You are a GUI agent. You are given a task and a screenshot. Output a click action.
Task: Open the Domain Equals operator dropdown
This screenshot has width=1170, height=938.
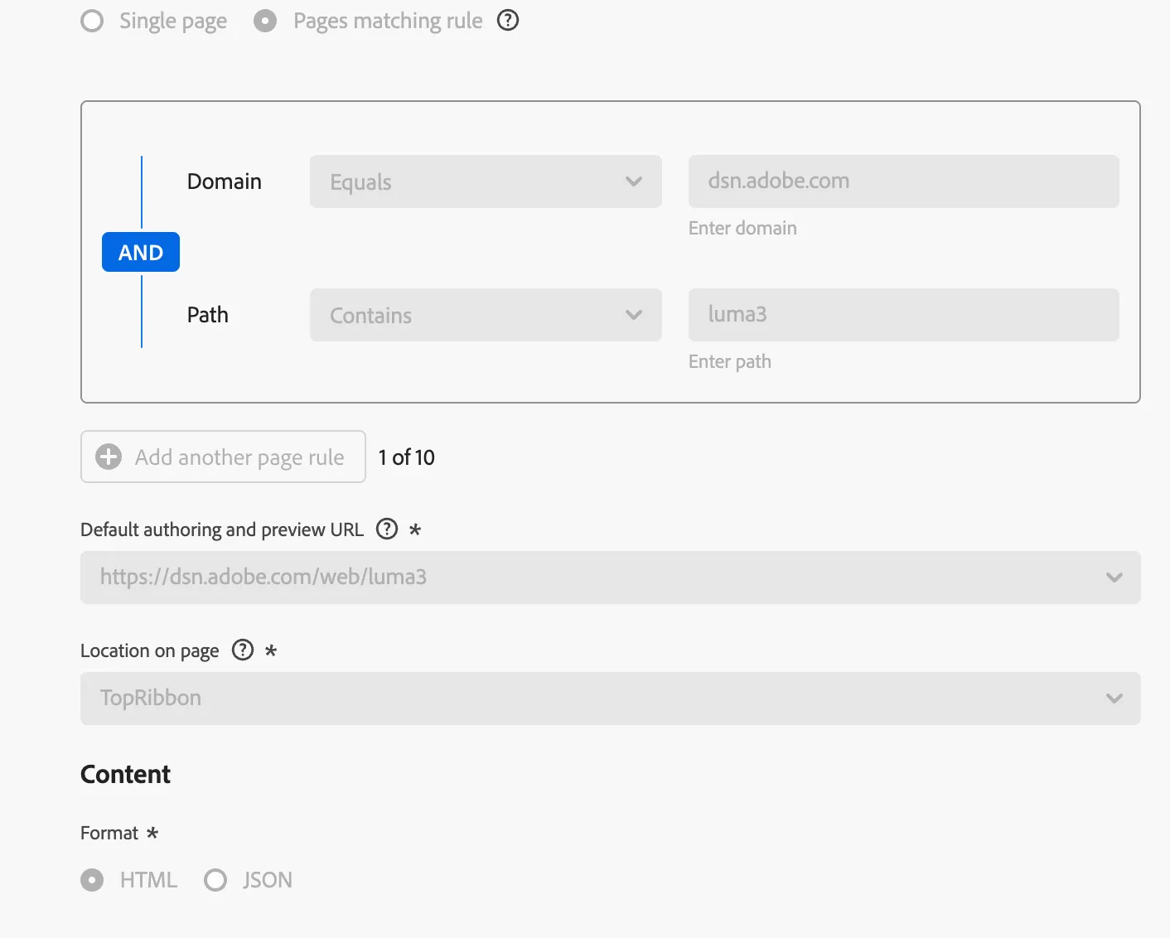click(x=486, y=181)
